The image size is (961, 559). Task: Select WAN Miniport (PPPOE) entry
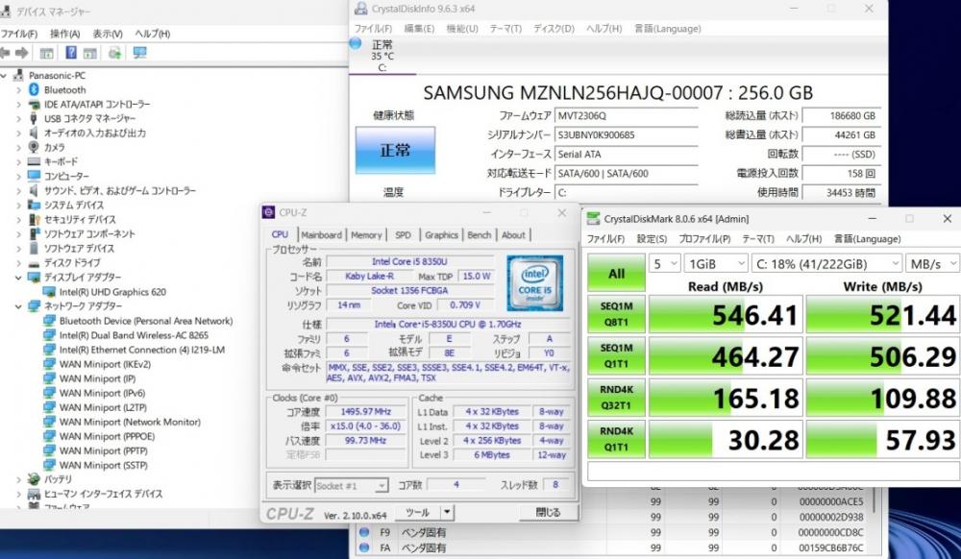coord(107,437)
